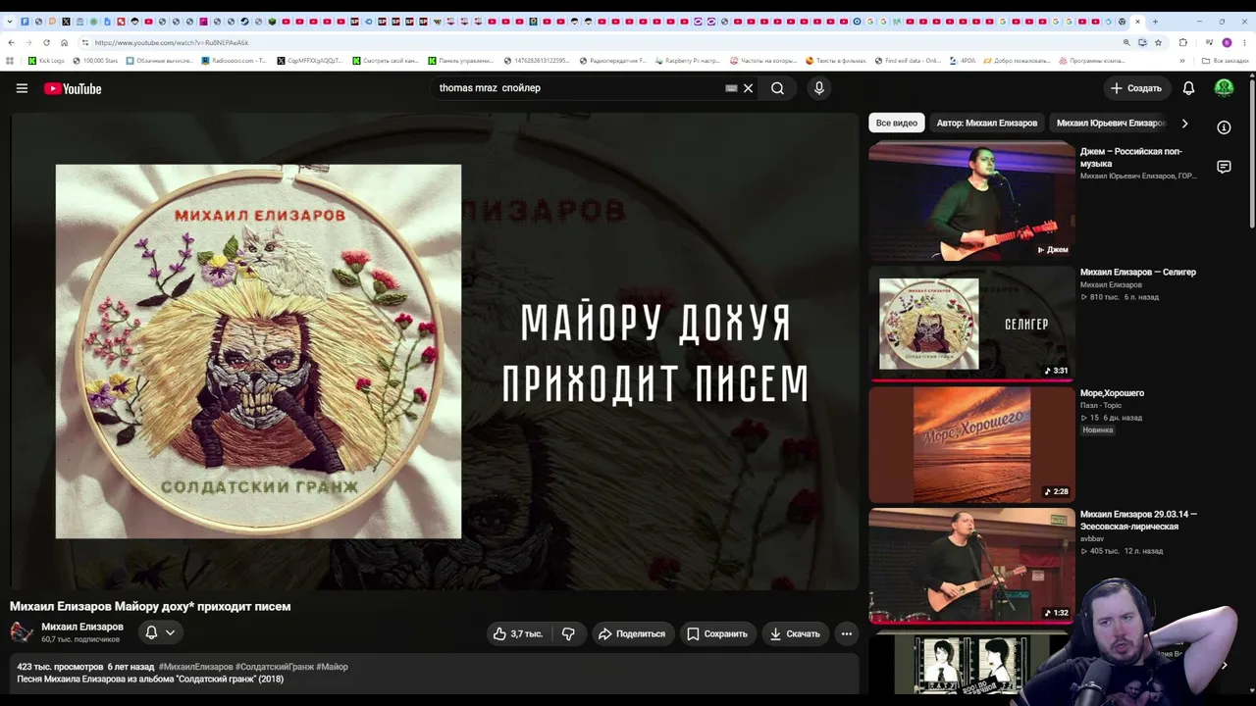Open the Эсесовская-лирическая video thumbnail
This screenshot has width=1256, height=706.
click(x=971, y=565)
